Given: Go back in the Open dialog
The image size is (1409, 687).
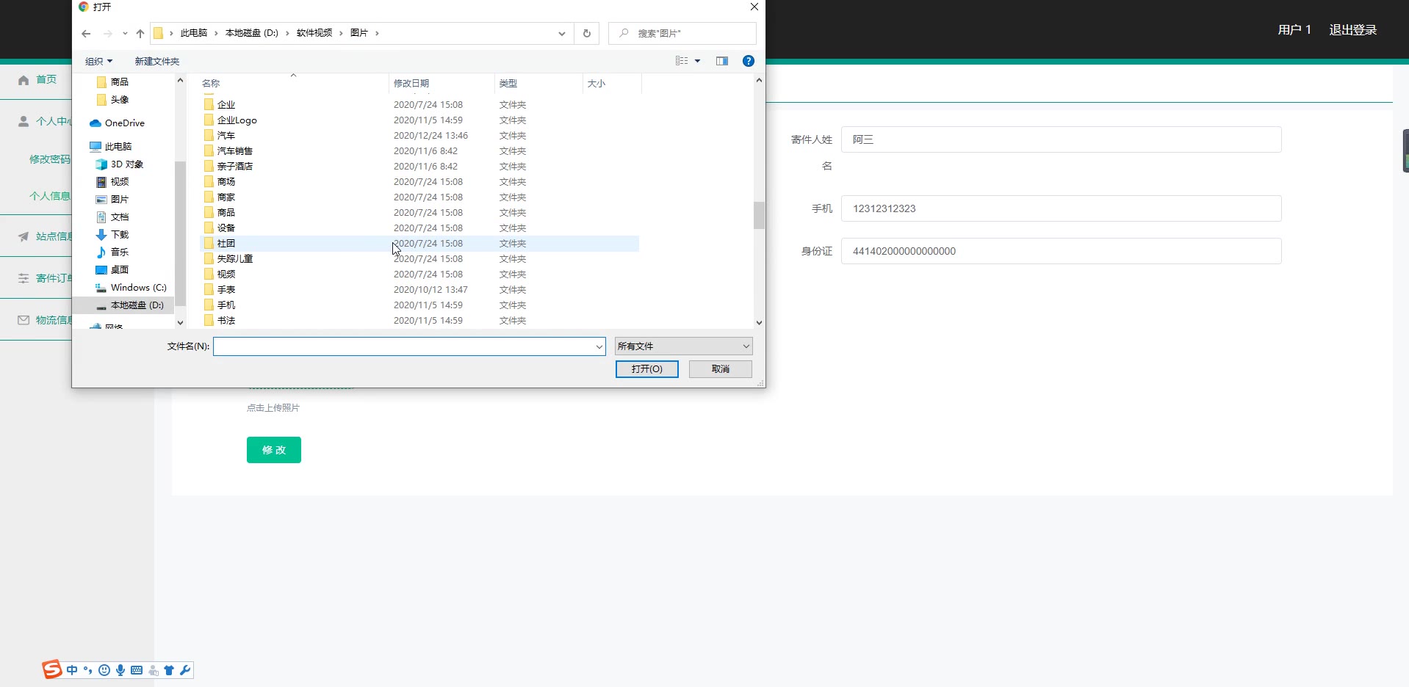Looking at the screenshot, I should [x=86, y=33].
